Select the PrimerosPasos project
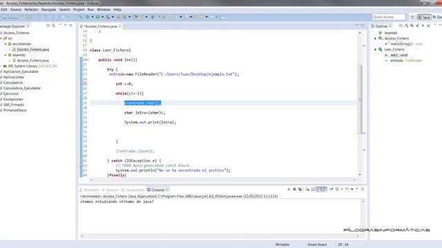The width and height of the screenshot is (442, 248). 15,110
